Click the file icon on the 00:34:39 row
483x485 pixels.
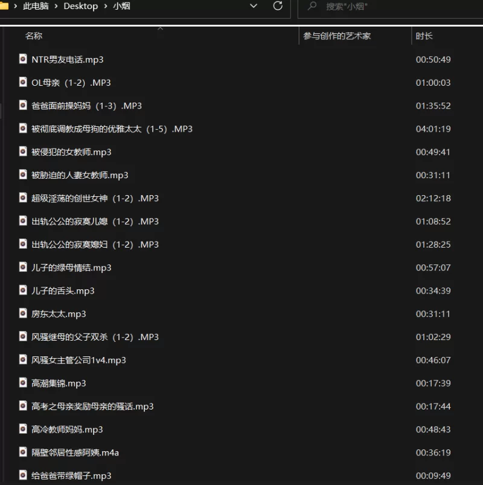[23, 290]
